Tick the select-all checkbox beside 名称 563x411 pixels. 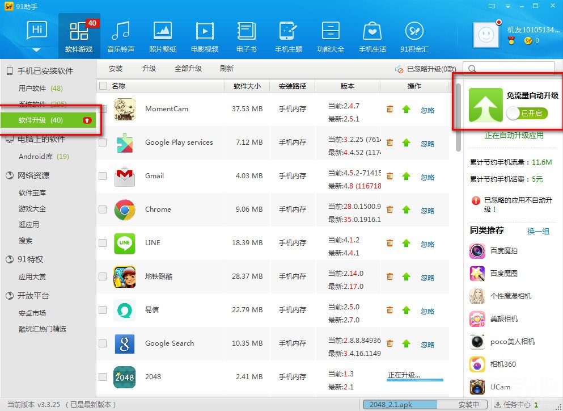click(x=103, y=86)
